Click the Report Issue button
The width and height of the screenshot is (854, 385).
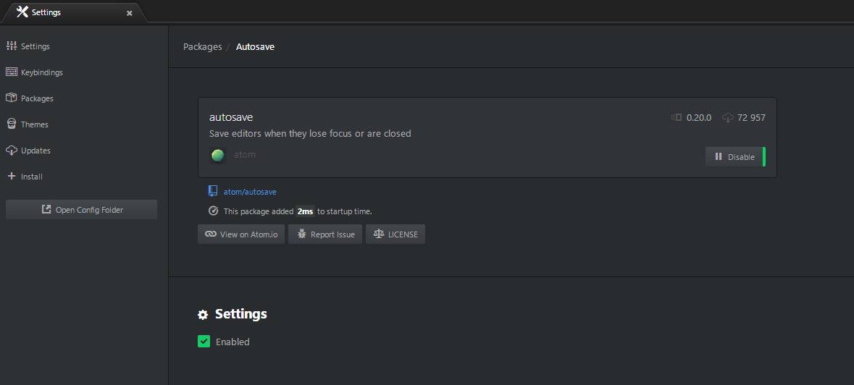pos(325,234)
